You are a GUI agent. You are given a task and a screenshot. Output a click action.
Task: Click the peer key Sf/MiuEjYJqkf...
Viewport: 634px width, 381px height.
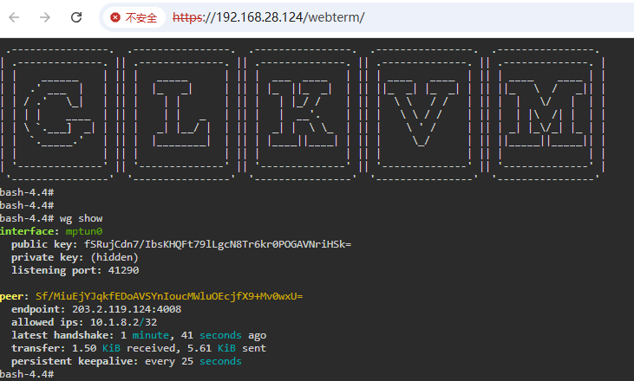169,296
